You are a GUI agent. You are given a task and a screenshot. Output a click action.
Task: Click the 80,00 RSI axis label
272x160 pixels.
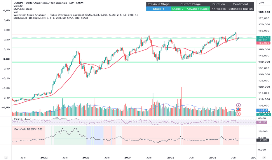262,118
